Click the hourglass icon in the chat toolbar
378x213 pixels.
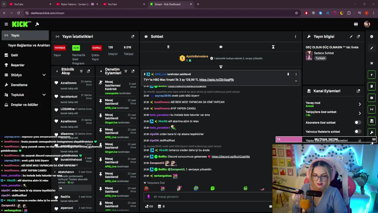pyautogui.click(x=273, y=47)
